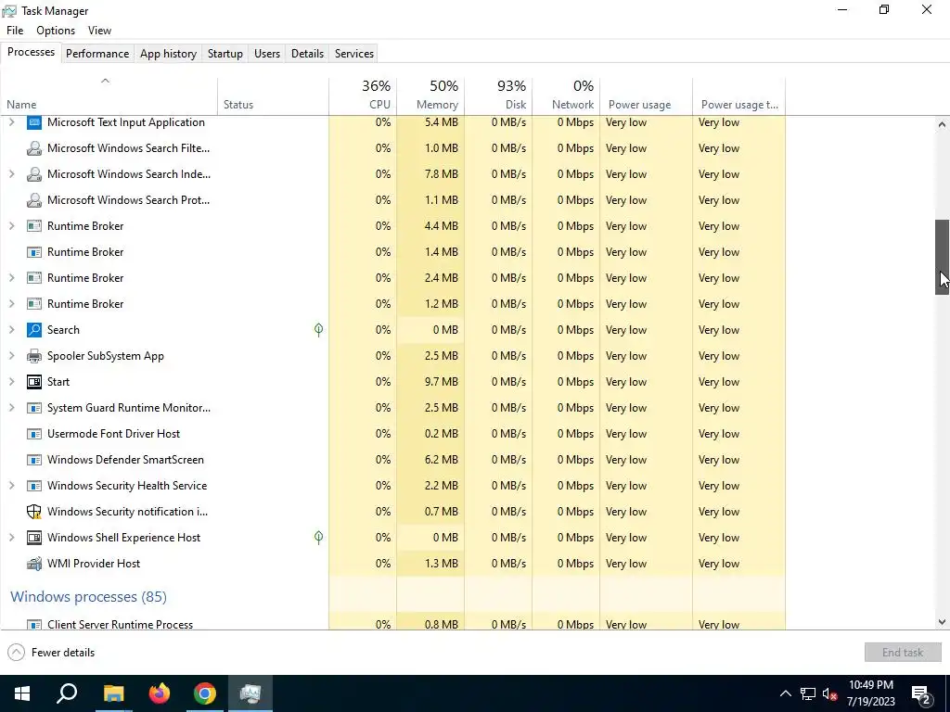Screen dimensions: 950x712
Task: Switch to the Performance tab
Action: tap(97, 53)
